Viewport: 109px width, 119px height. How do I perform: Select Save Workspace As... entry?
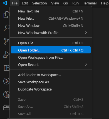51,82
